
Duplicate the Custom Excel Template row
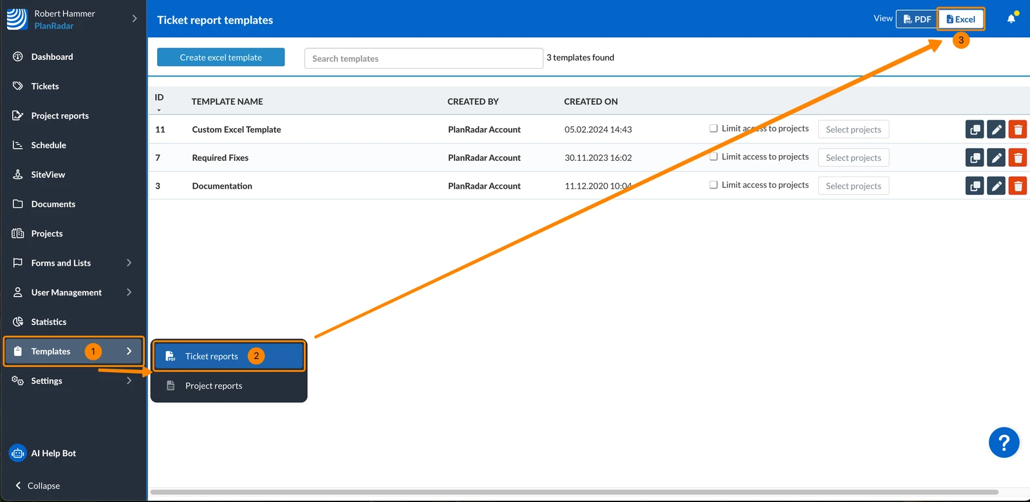coord(975,129)
